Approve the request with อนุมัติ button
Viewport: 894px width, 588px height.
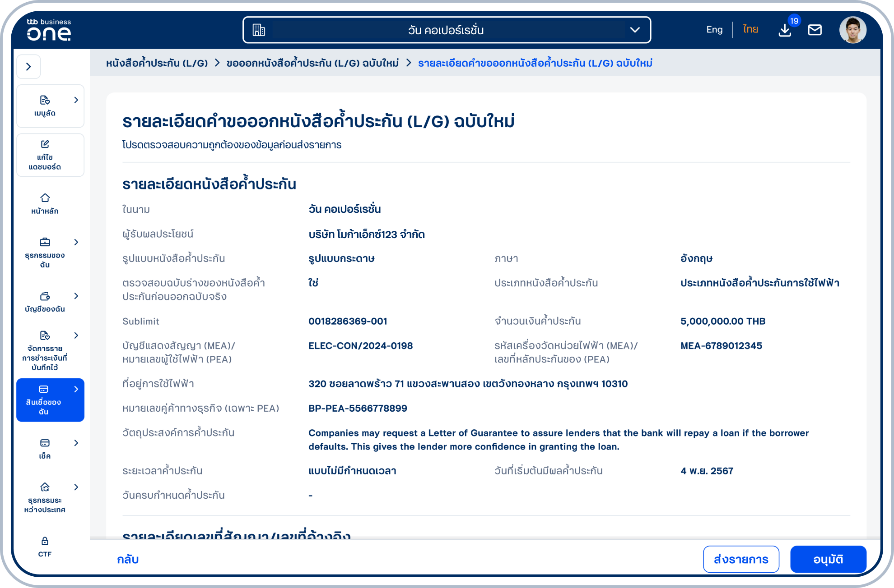[x=828, y=559]
